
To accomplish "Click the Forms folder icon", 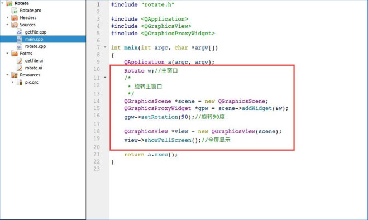I will 15,54.
